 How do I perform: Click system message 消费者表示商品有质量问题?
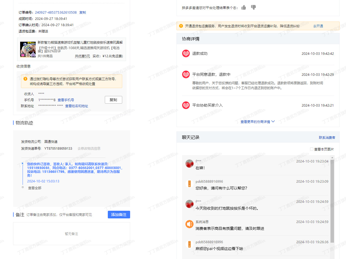[230, 228]
